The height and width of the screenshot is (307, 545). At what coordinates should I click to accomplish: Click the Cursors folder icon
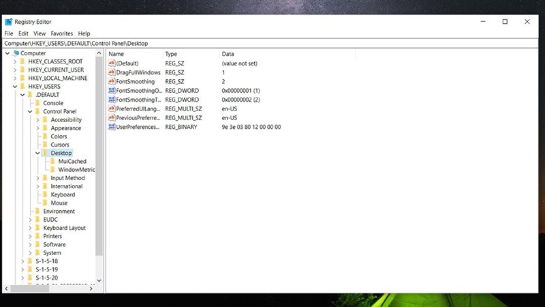(x=45, y=145)
